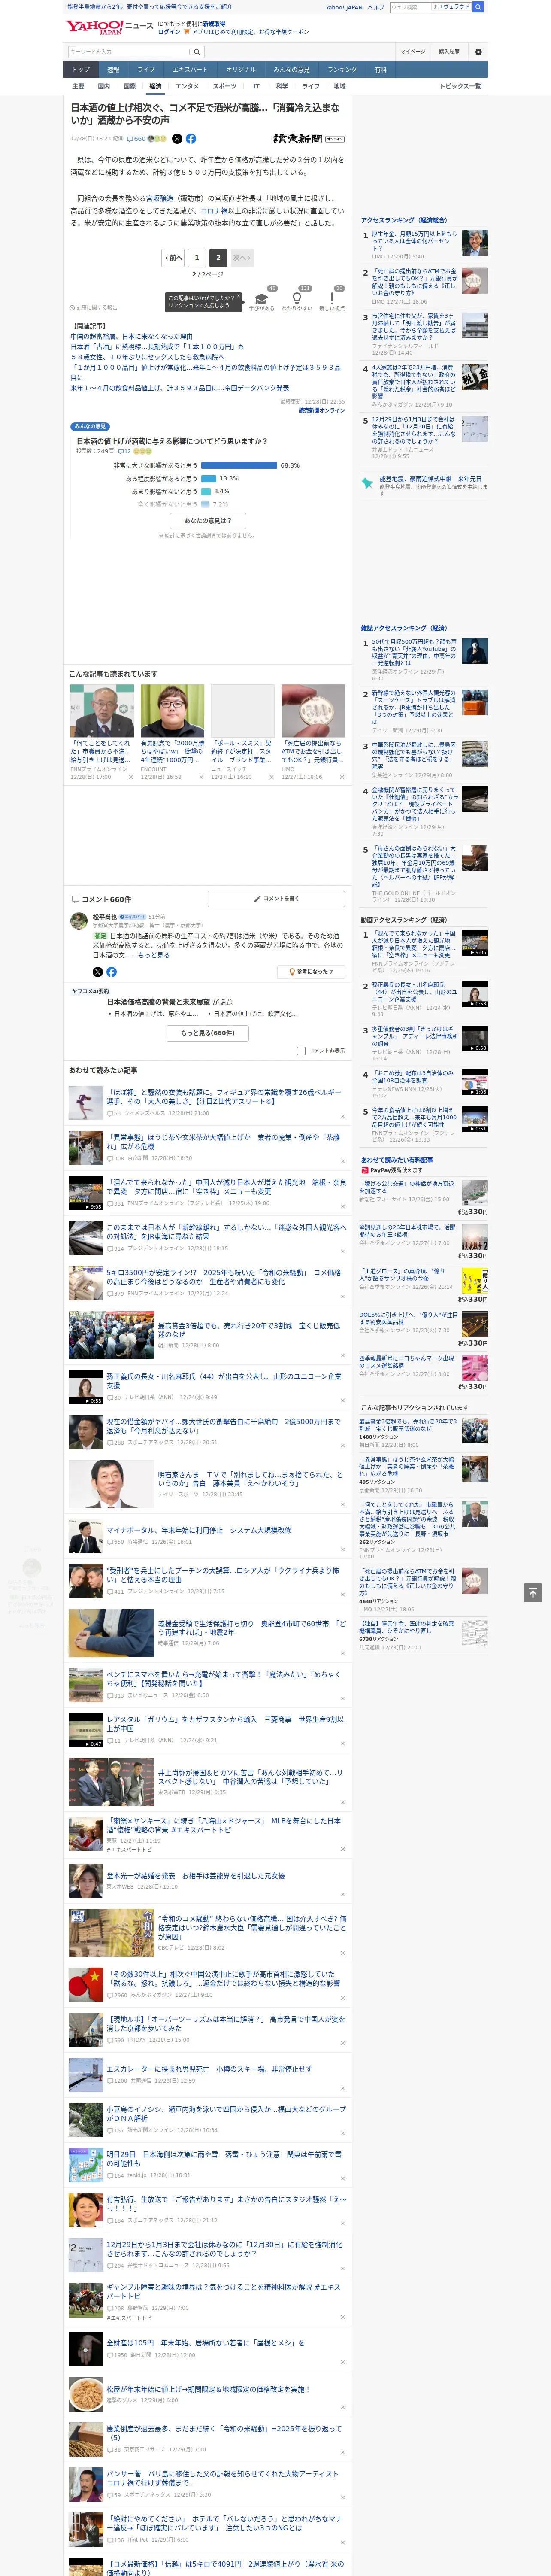
Task: Click コメントを書く button
Action: coord(276,899)
